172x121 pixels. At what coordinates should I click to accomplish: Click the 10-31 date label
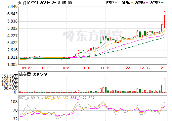pos(86,68)
